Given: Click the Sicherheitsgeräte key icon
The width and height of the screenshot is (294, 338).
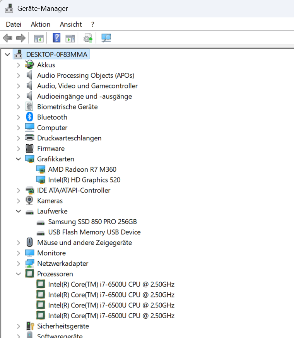Looking at the screenshot, I should pyautogui.click(x=30, y=326).
